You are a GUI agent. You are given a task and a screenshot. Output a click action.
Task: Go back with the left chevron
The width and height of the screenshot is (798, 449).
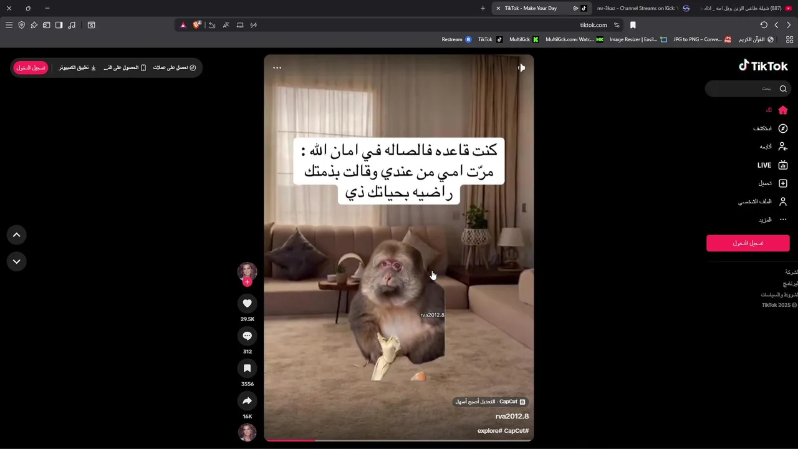(776, 25)
